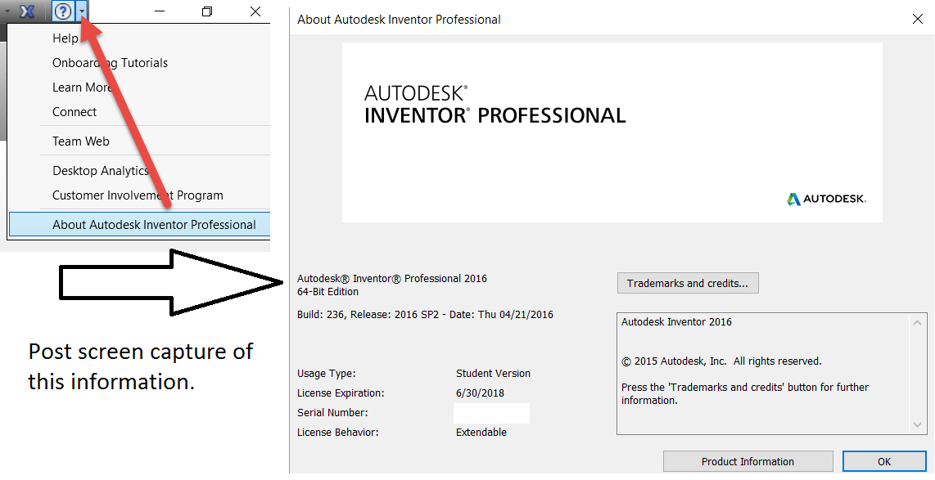Open Team Web menu entry

pyautogui.click(x=81, y=141)
